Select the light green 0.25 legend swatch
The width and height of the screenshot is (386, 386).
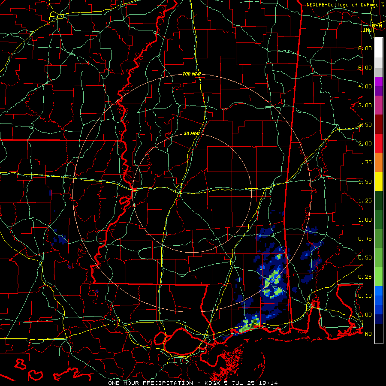pyautogui.click(x=379, y=277)
